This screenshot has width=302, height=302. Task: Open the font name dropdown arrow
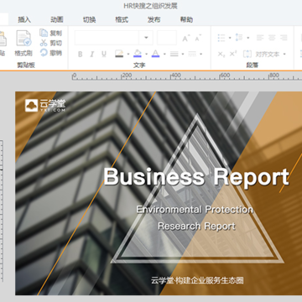[x=146, y=38]
